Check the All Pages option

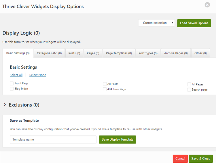(x=189, y=84)
